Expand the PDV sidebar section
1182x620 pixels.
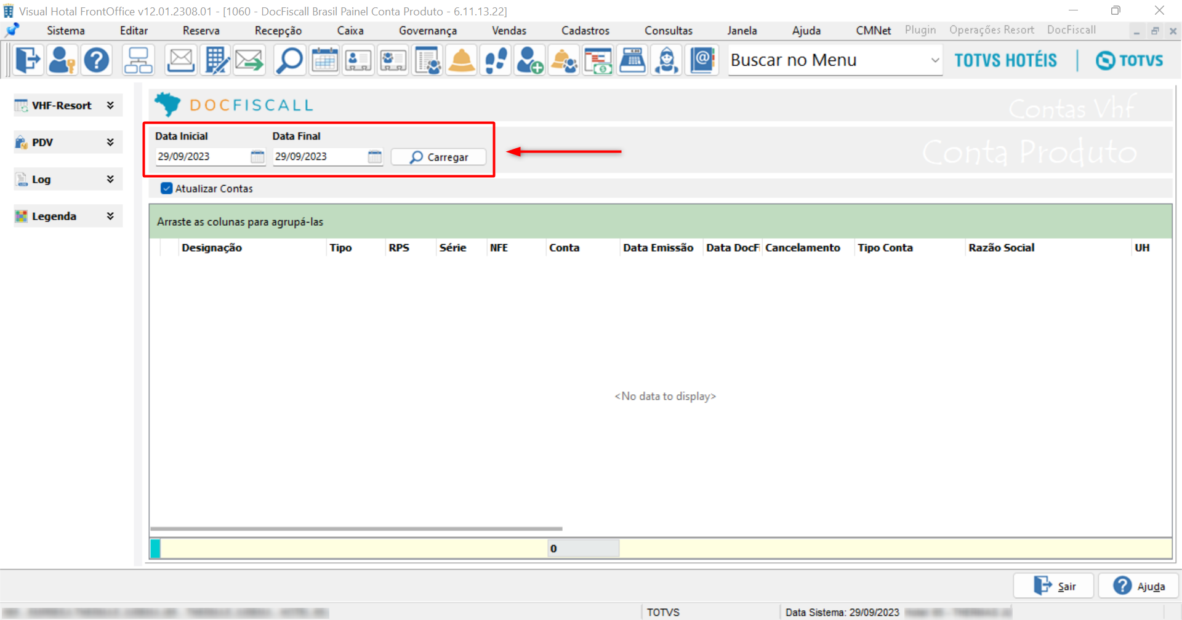(x=110, y=142)
